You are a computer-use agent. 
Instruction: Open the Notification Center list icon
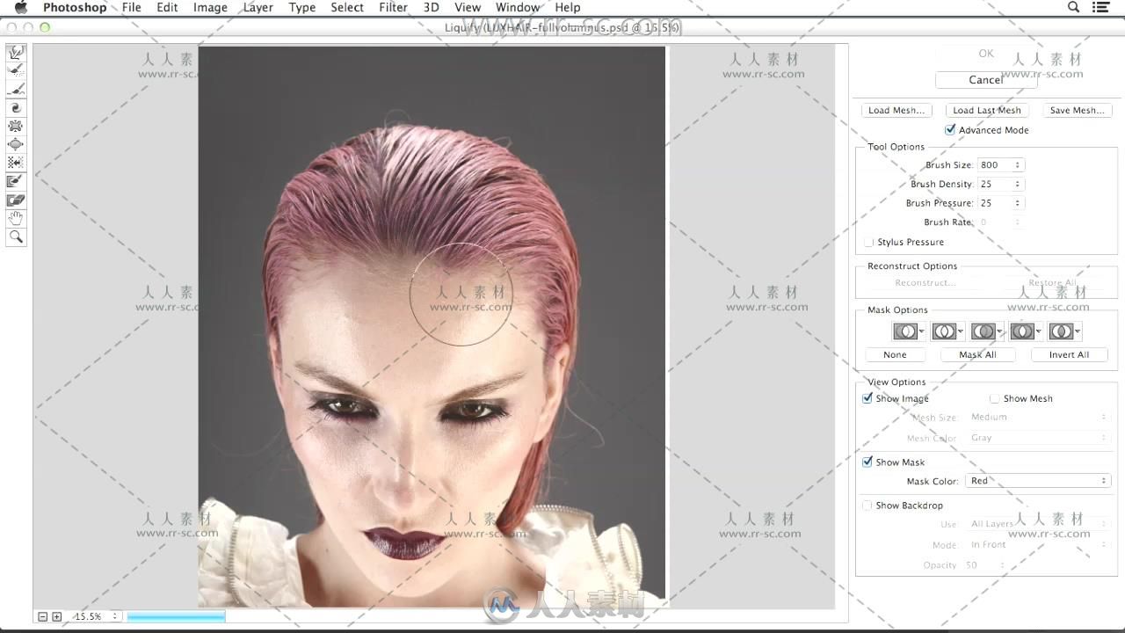pyautogui.click(x=1100, y=7)
